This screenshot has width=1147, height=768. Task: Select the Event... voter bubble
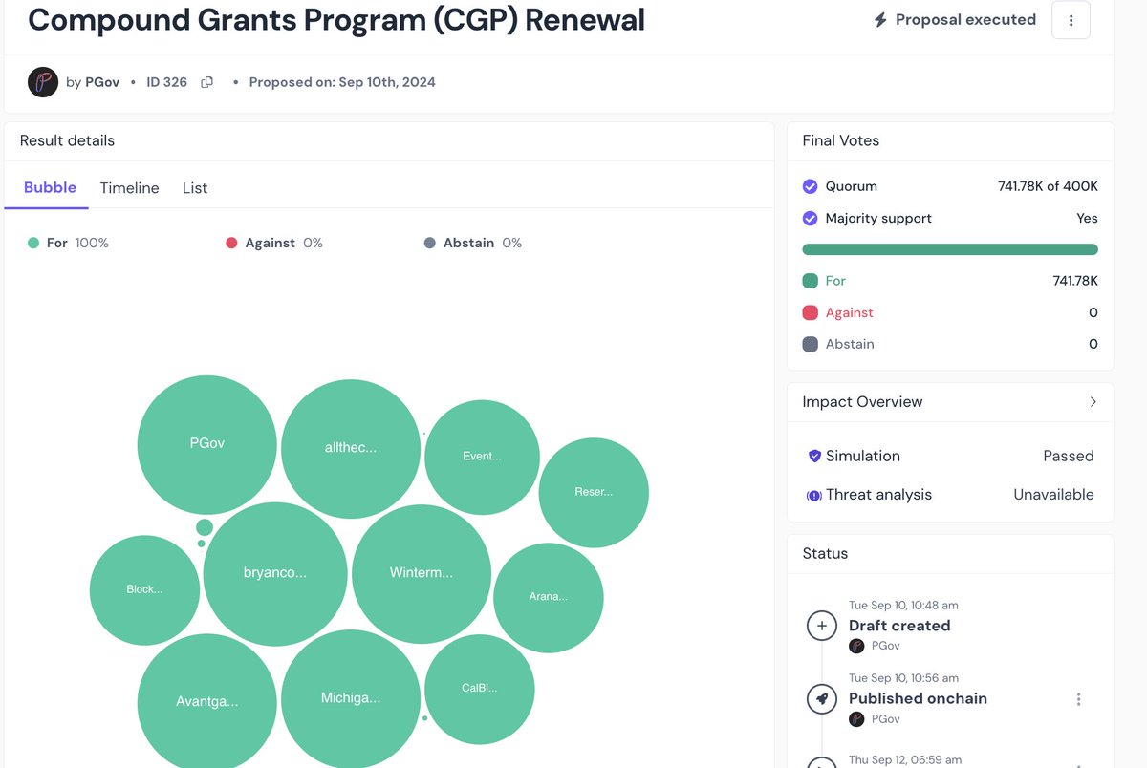click(x=483, y=457)
